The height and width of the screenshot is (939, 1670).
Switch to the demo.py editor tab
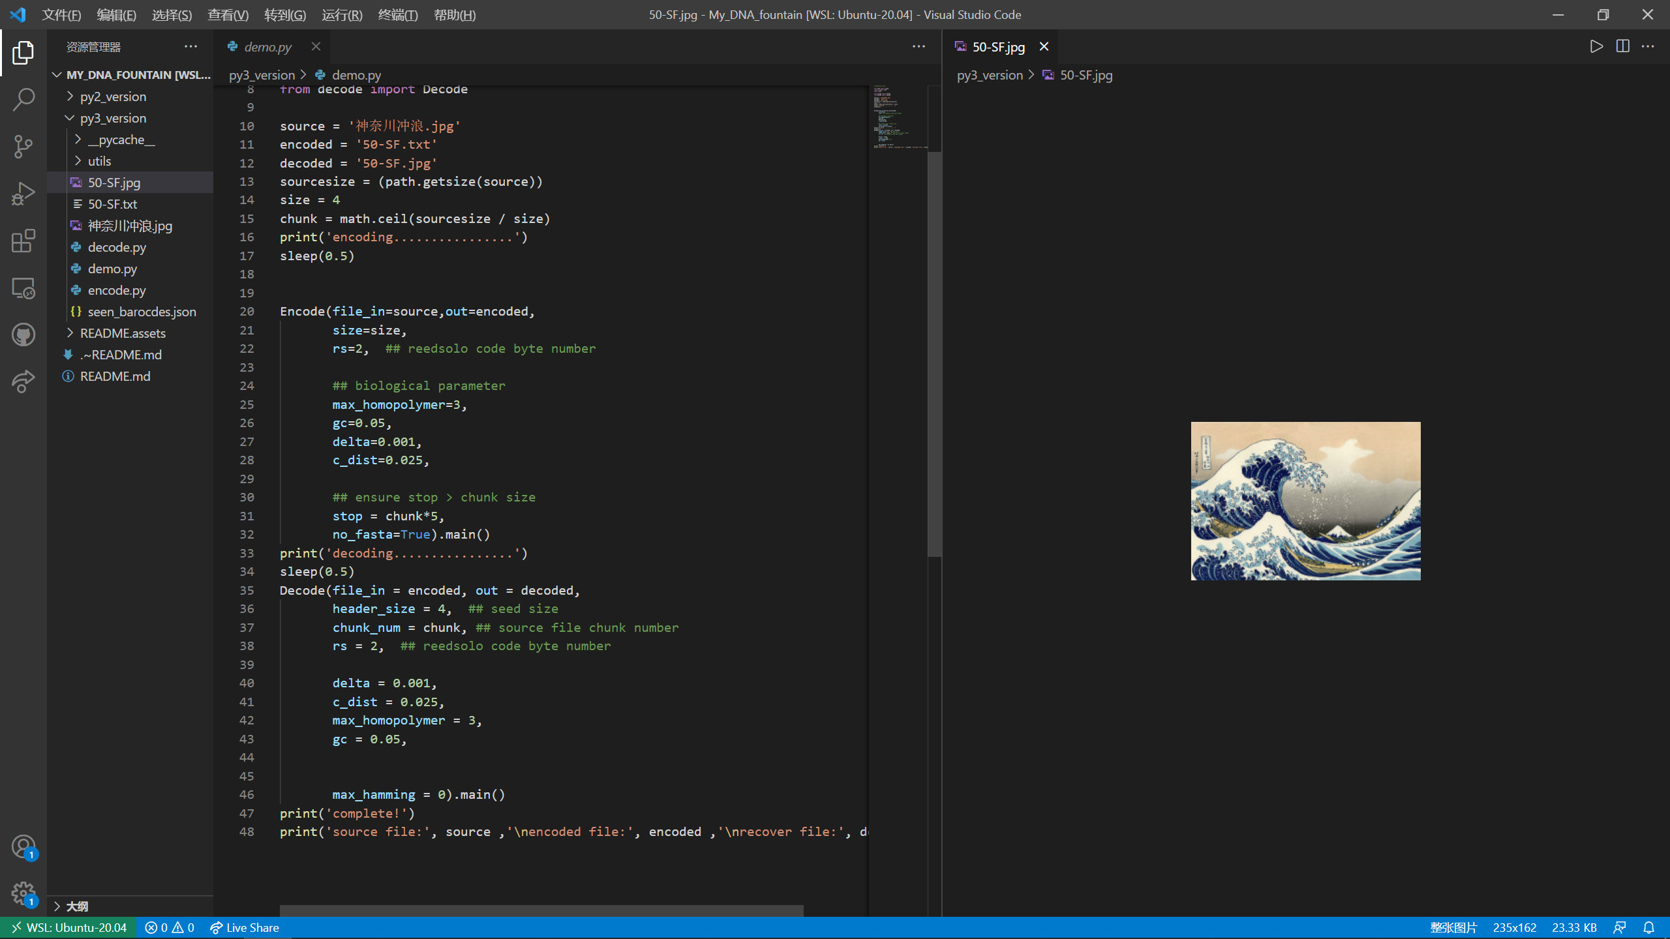point(267,47)
